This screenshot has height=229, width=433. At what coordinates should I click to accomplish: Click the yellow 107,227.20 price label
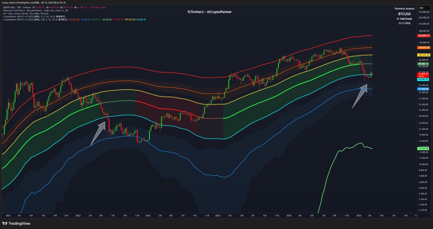click(424, 55)
